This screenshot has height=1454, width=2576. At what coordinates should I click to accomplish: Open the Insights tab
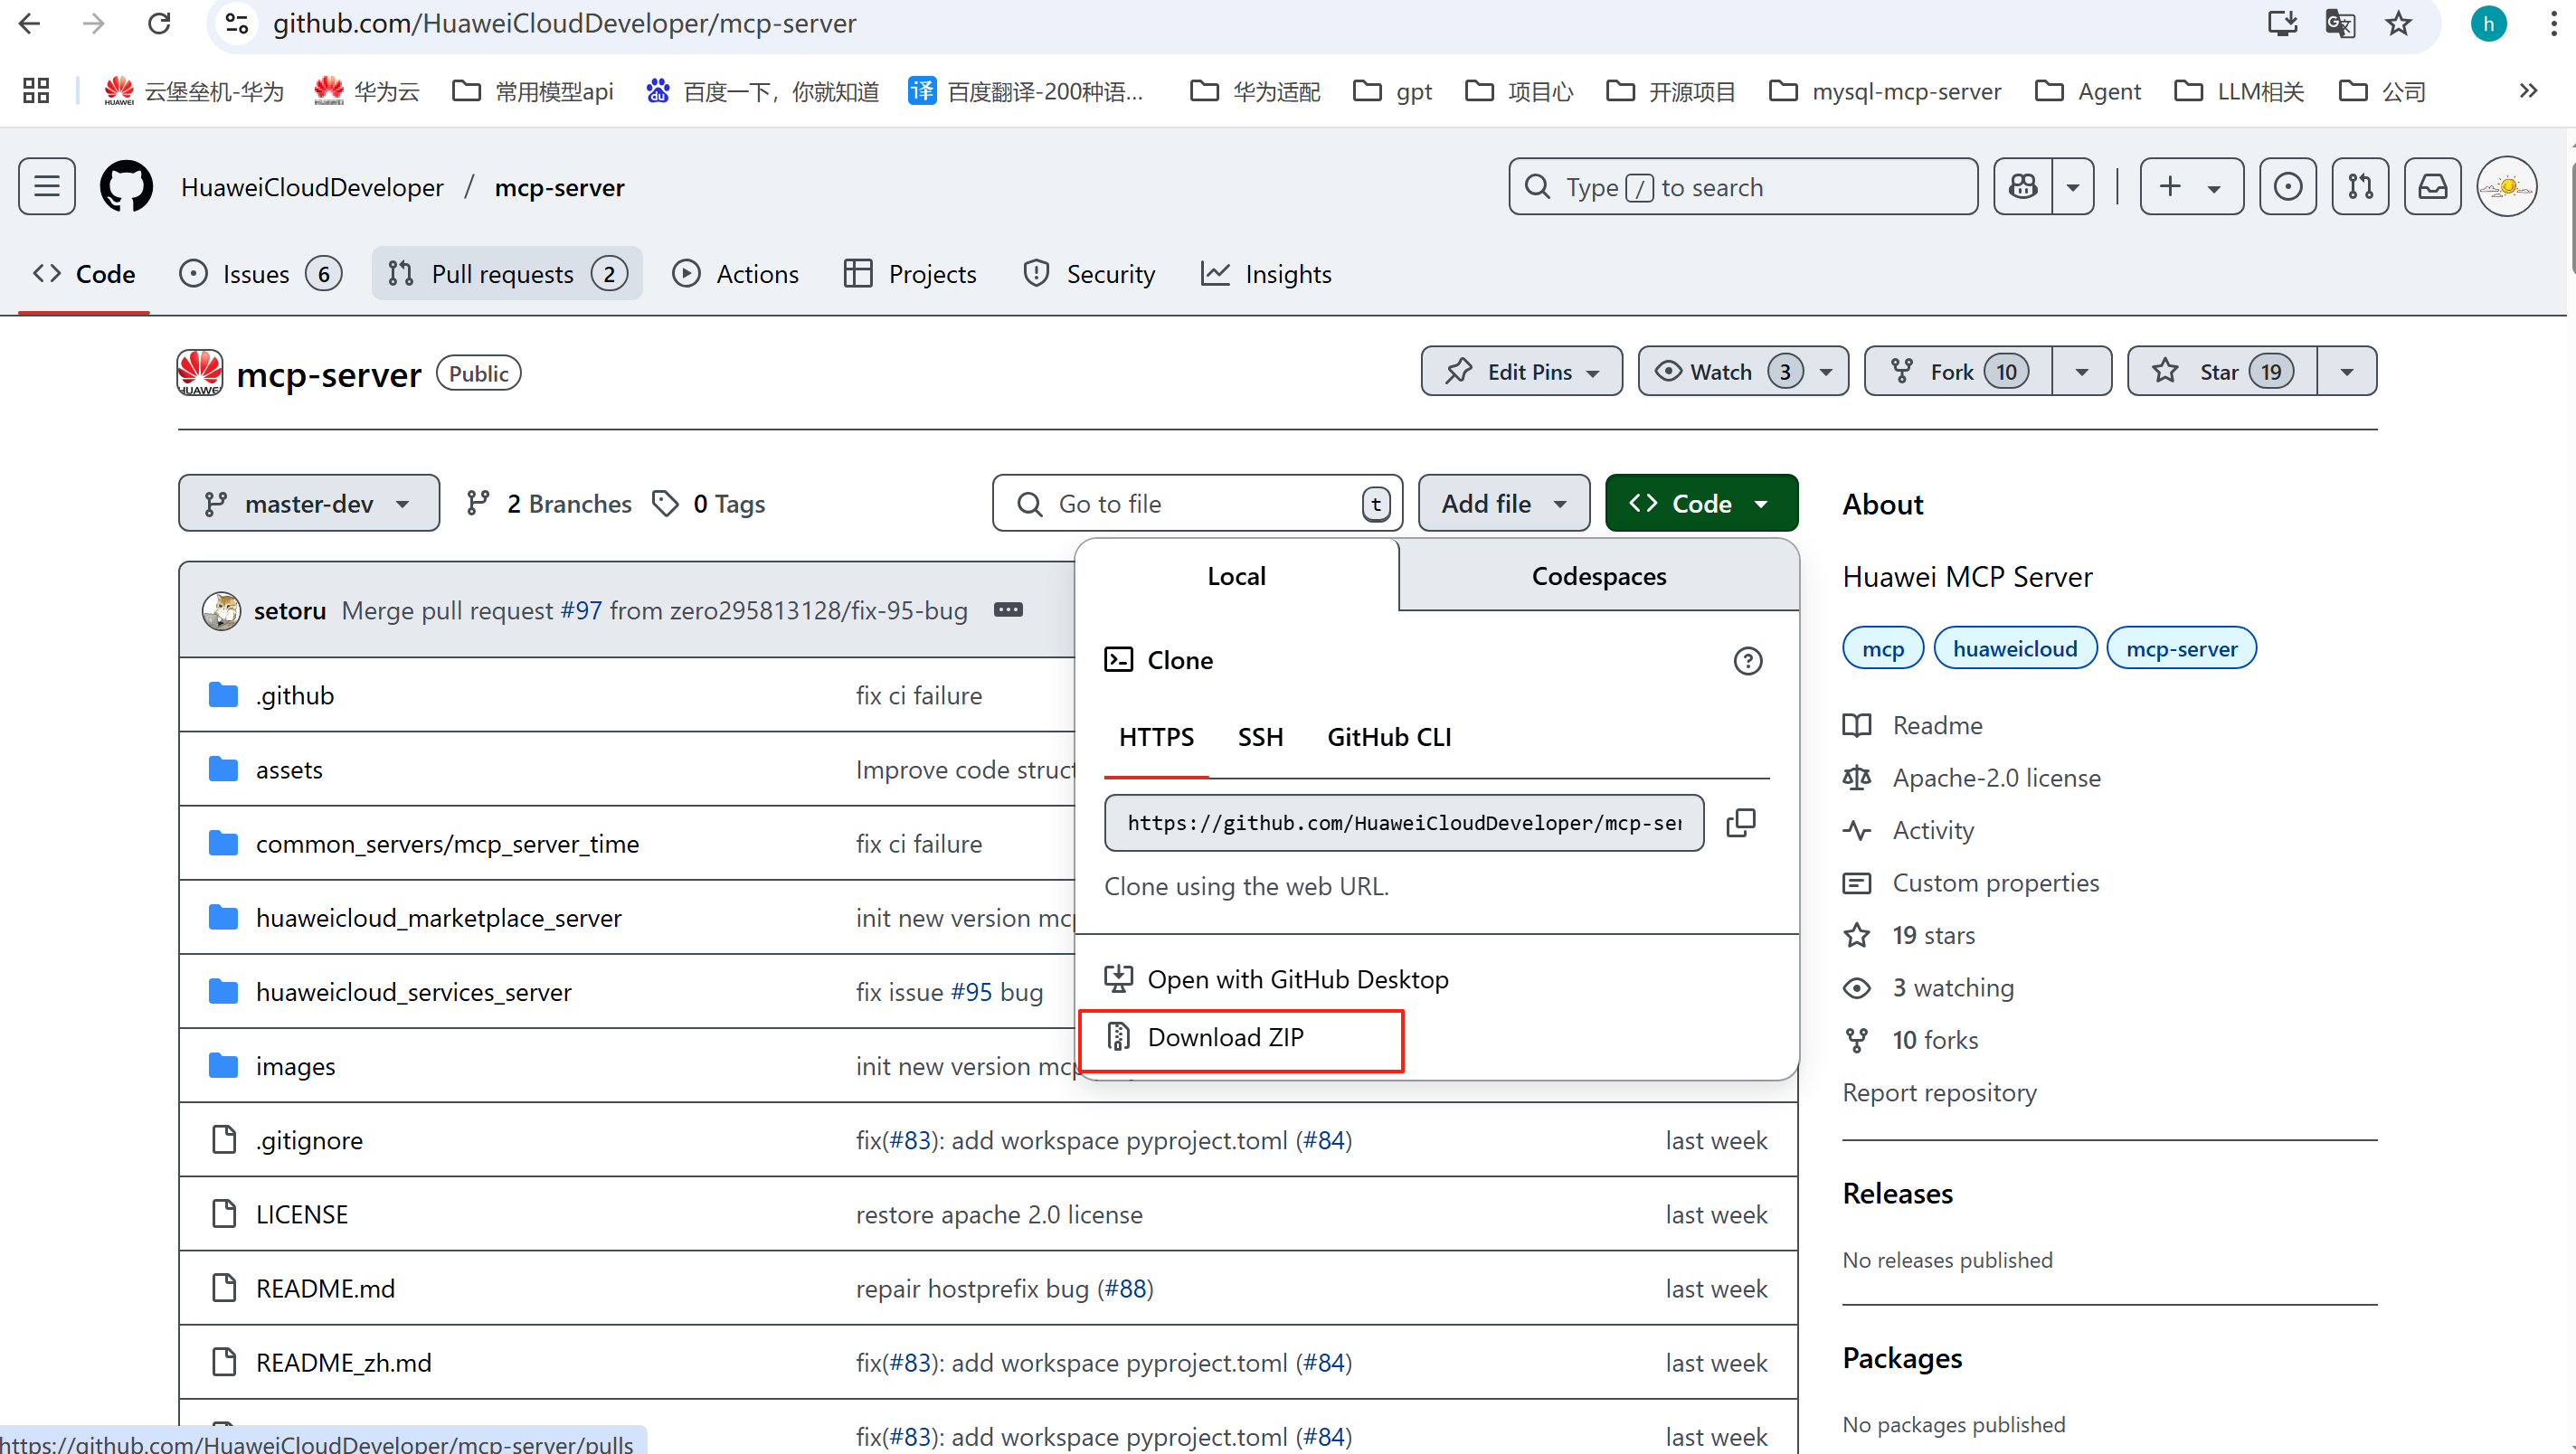(1267, 274)
